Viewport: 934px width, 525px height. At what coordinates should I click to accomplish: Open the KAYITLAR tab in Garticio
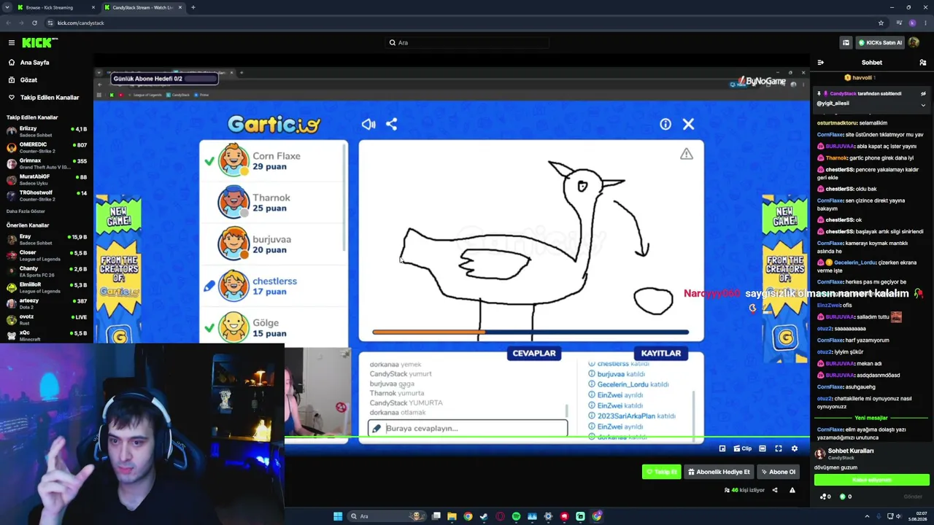pyautogui.click(x=661, y=353)
